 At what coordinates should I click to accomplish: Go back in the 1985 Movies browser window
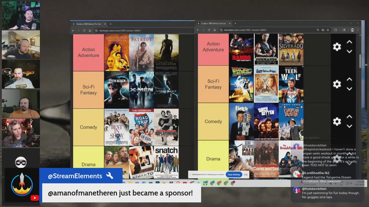tap(198, 30)
